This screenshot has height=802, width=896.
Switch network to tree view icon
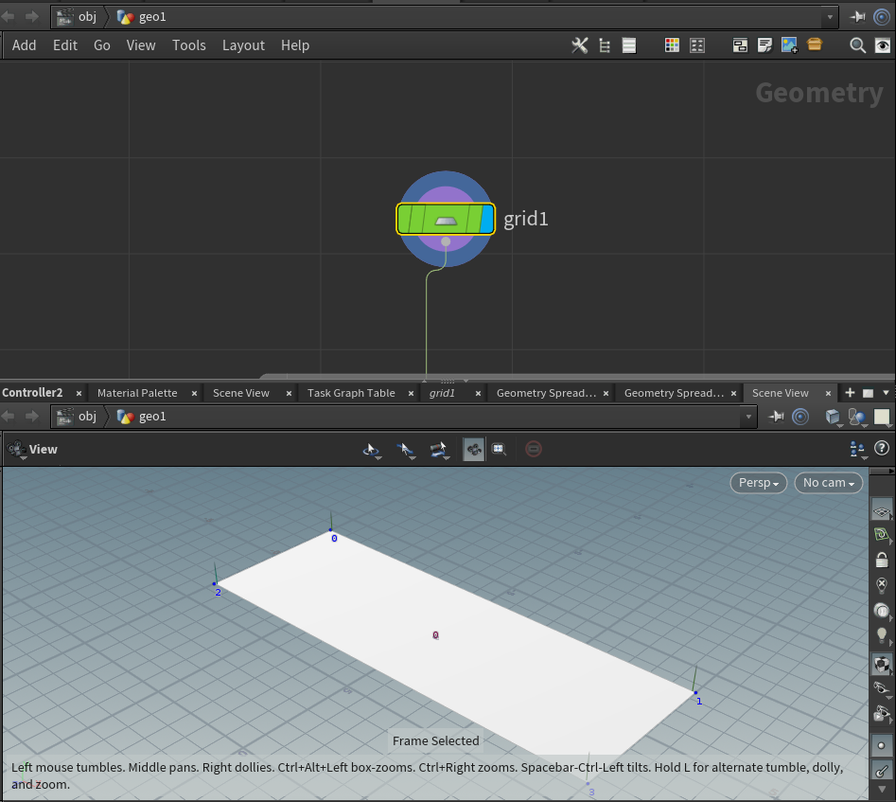tap(605, 45)
